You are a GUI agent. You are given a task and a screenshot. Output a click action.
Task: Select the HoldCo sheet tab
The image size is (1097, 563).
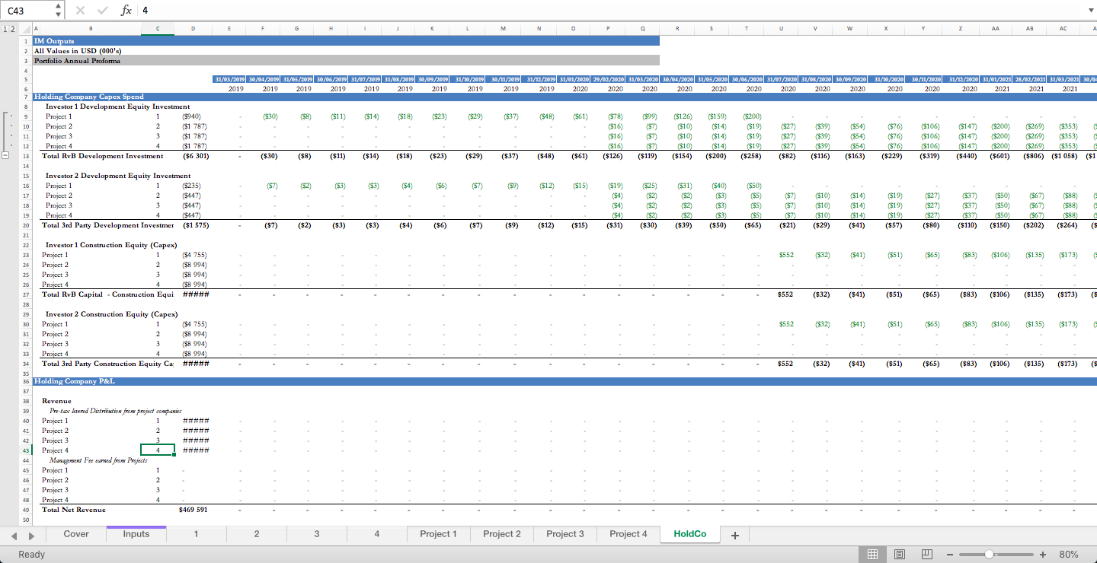pos(690,534)
